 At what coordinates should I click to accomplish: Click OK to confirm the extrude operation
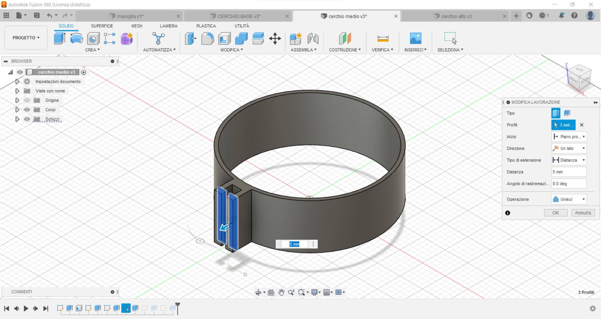556,212
